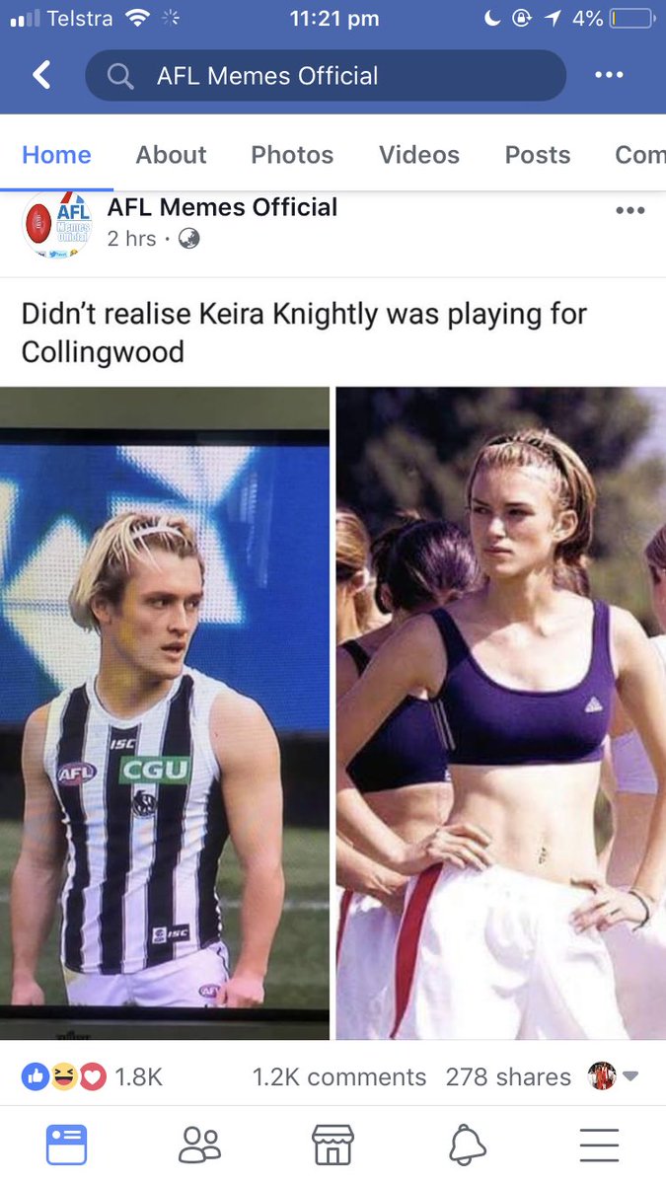
Task: Tap the AFL Memes Official search field
Action: click(326, 75)
